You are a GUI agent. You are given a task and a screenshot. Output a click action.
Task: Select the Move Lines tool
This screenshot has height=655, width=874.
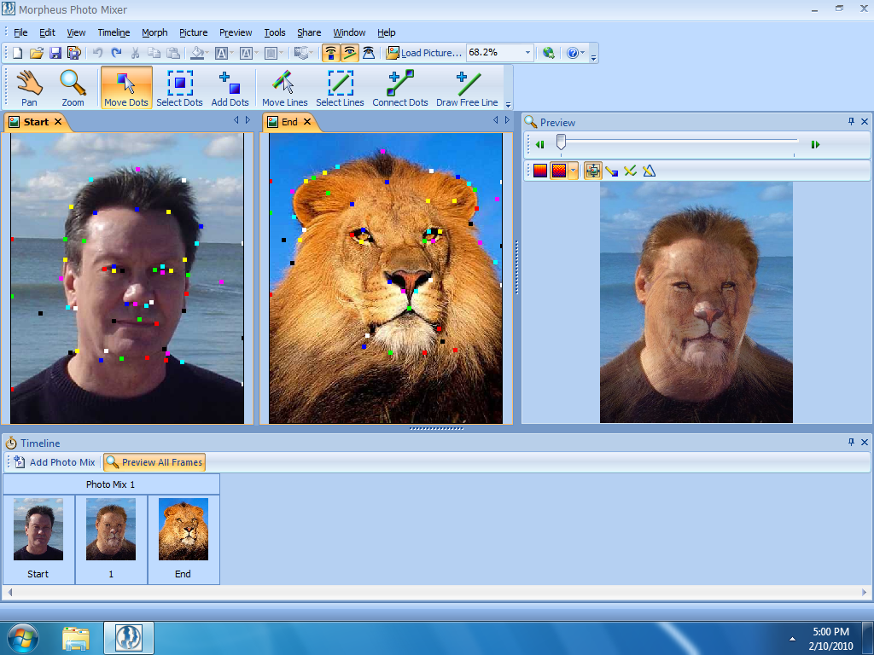tap(284, 85)
